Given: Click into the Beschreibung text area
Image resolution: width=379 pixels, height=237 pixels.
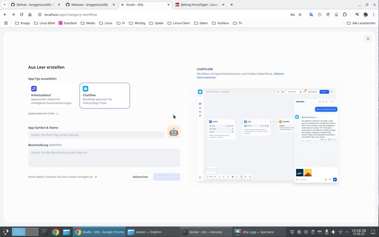Looking at the screenshot, I should [104, 158].
